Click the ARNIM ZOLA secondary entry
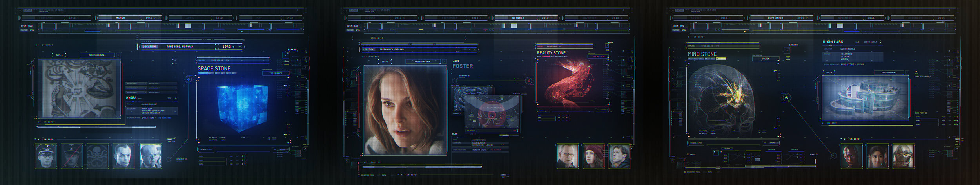This screenshot has width=980, height=185. click(147, 108)
